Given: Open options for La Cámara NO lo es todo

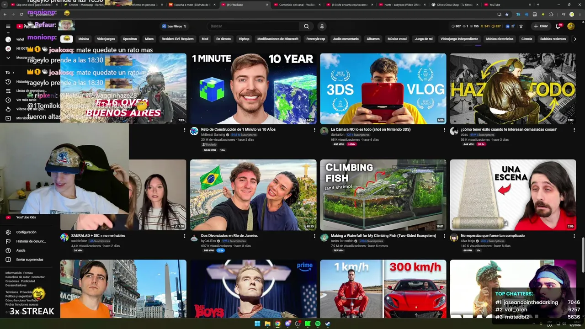Looking at the screenshot, I should point(444,130).
